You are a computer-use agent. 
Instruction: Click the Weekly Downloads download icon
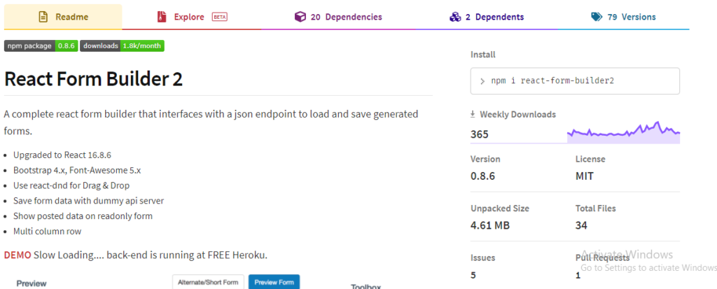click(473, 114)
